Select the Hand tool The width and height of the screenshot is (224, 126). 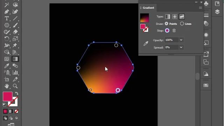(x=7, y=86)
